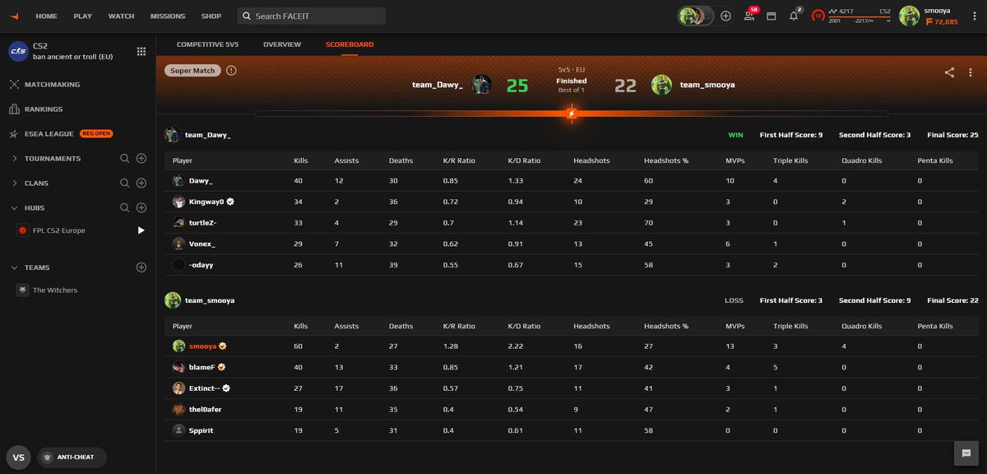Viewport: 987px width, 474px height.
Task: Add a hub with plus icon
Action: click(141, 207)
